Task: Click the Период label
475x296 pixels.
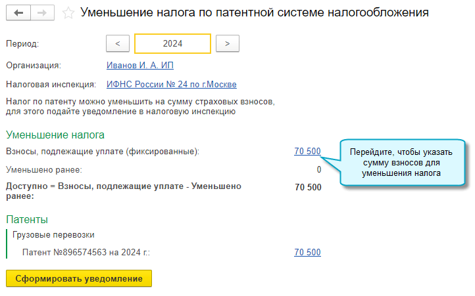Action: [x=22, y=44]
